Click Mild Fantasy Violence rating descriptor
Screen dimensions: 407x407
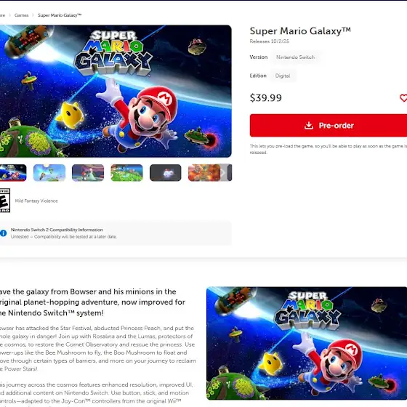36,201
